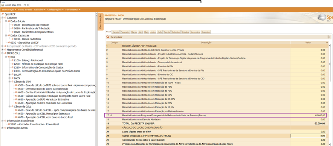The width and height of the screenshot is (333, 146).
Task: Click the X280 Atividades Incentivadas icon
Action: point(9,124)
